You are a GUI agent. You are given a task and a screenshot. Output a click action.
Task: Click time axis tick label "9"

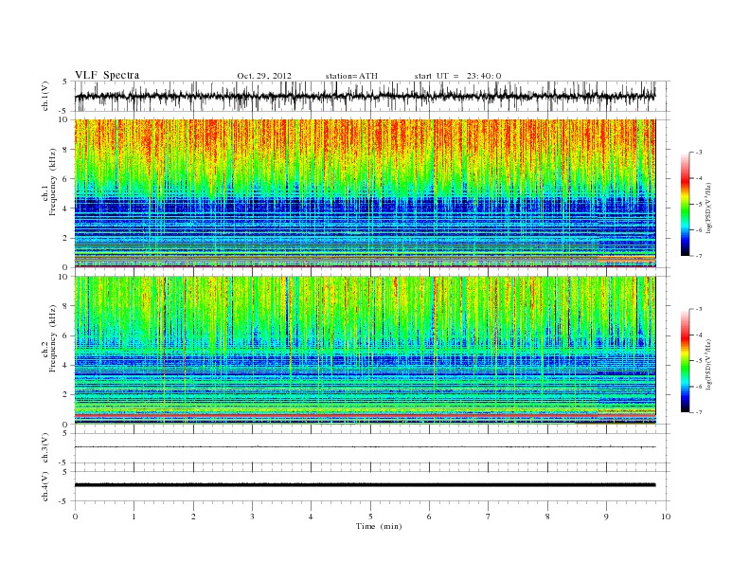click(606, 517)
